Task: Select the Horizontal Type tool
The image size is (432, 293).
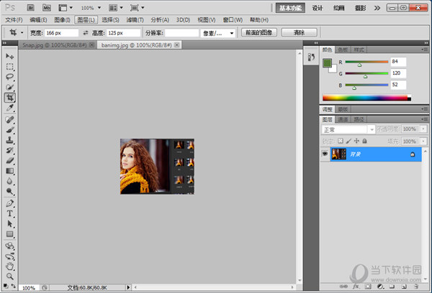Action: (10, 213)
